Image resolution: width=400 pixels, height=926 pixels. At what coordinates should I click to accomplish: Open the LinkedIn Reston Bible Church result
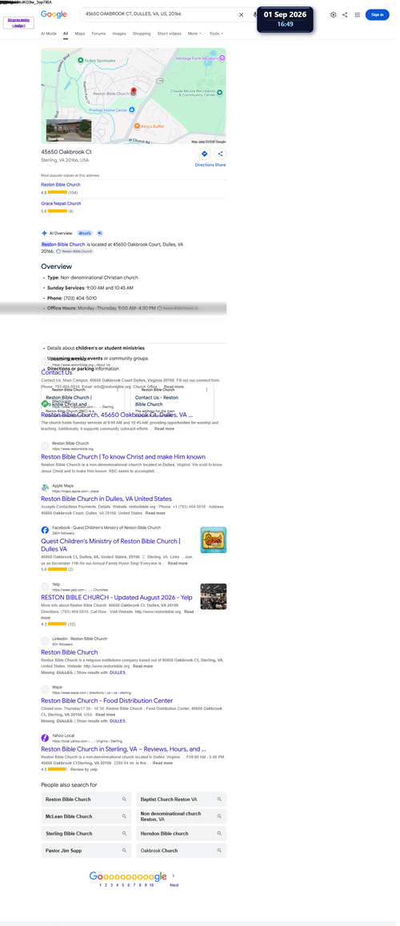69,652
